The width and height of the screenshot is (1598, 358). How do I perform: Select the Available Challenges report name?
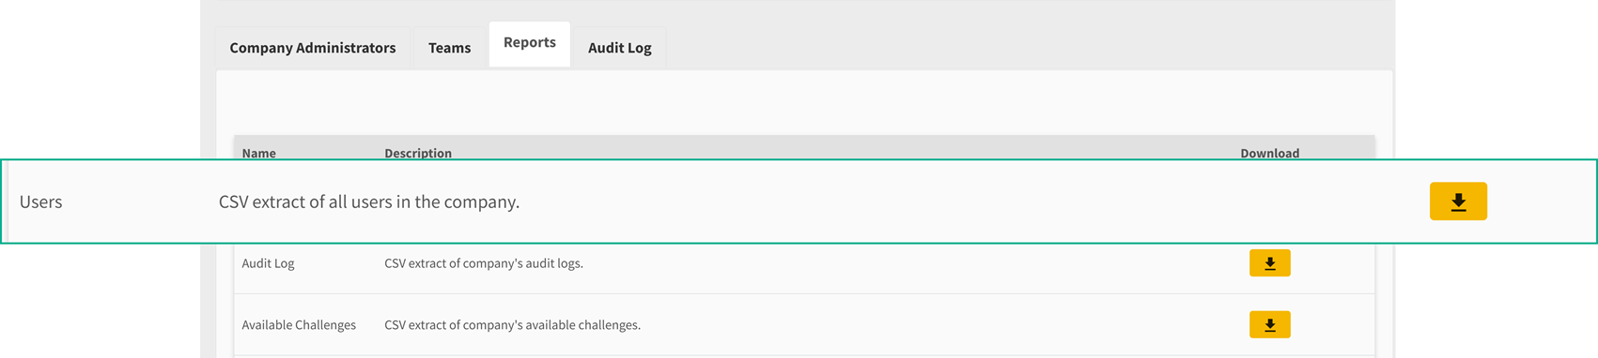299,325
